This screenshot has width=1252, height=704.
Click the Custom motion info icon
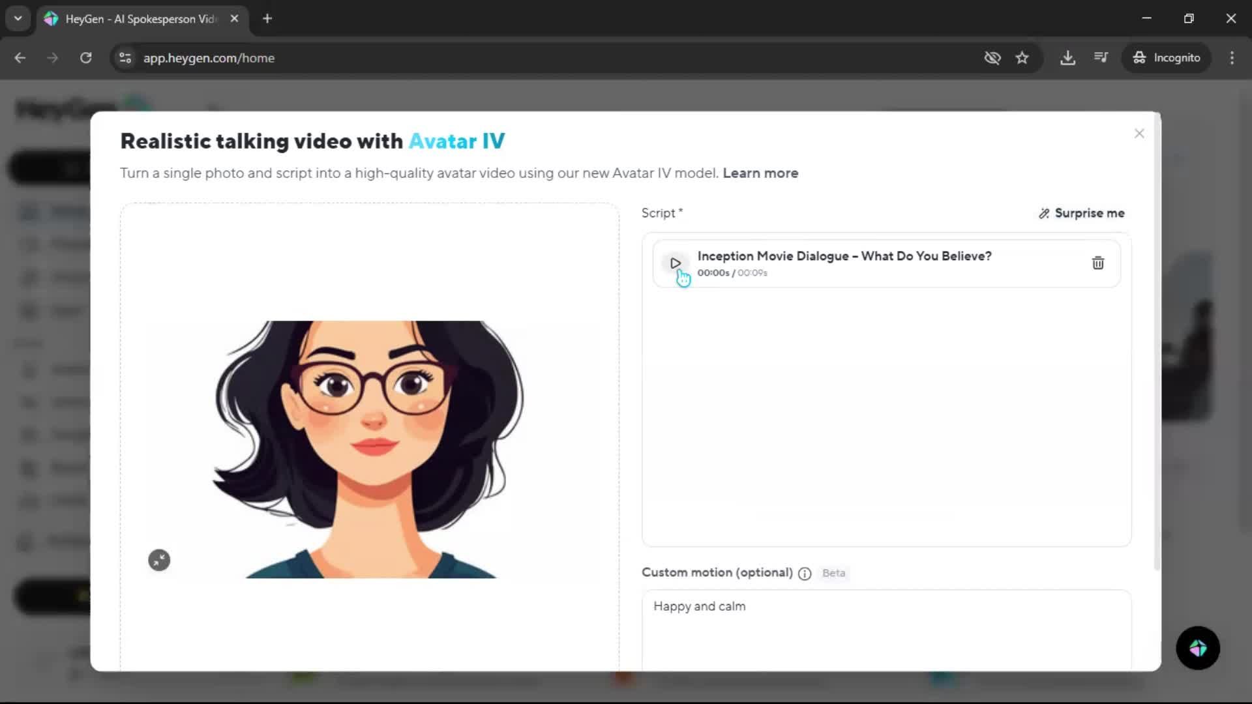804,574
